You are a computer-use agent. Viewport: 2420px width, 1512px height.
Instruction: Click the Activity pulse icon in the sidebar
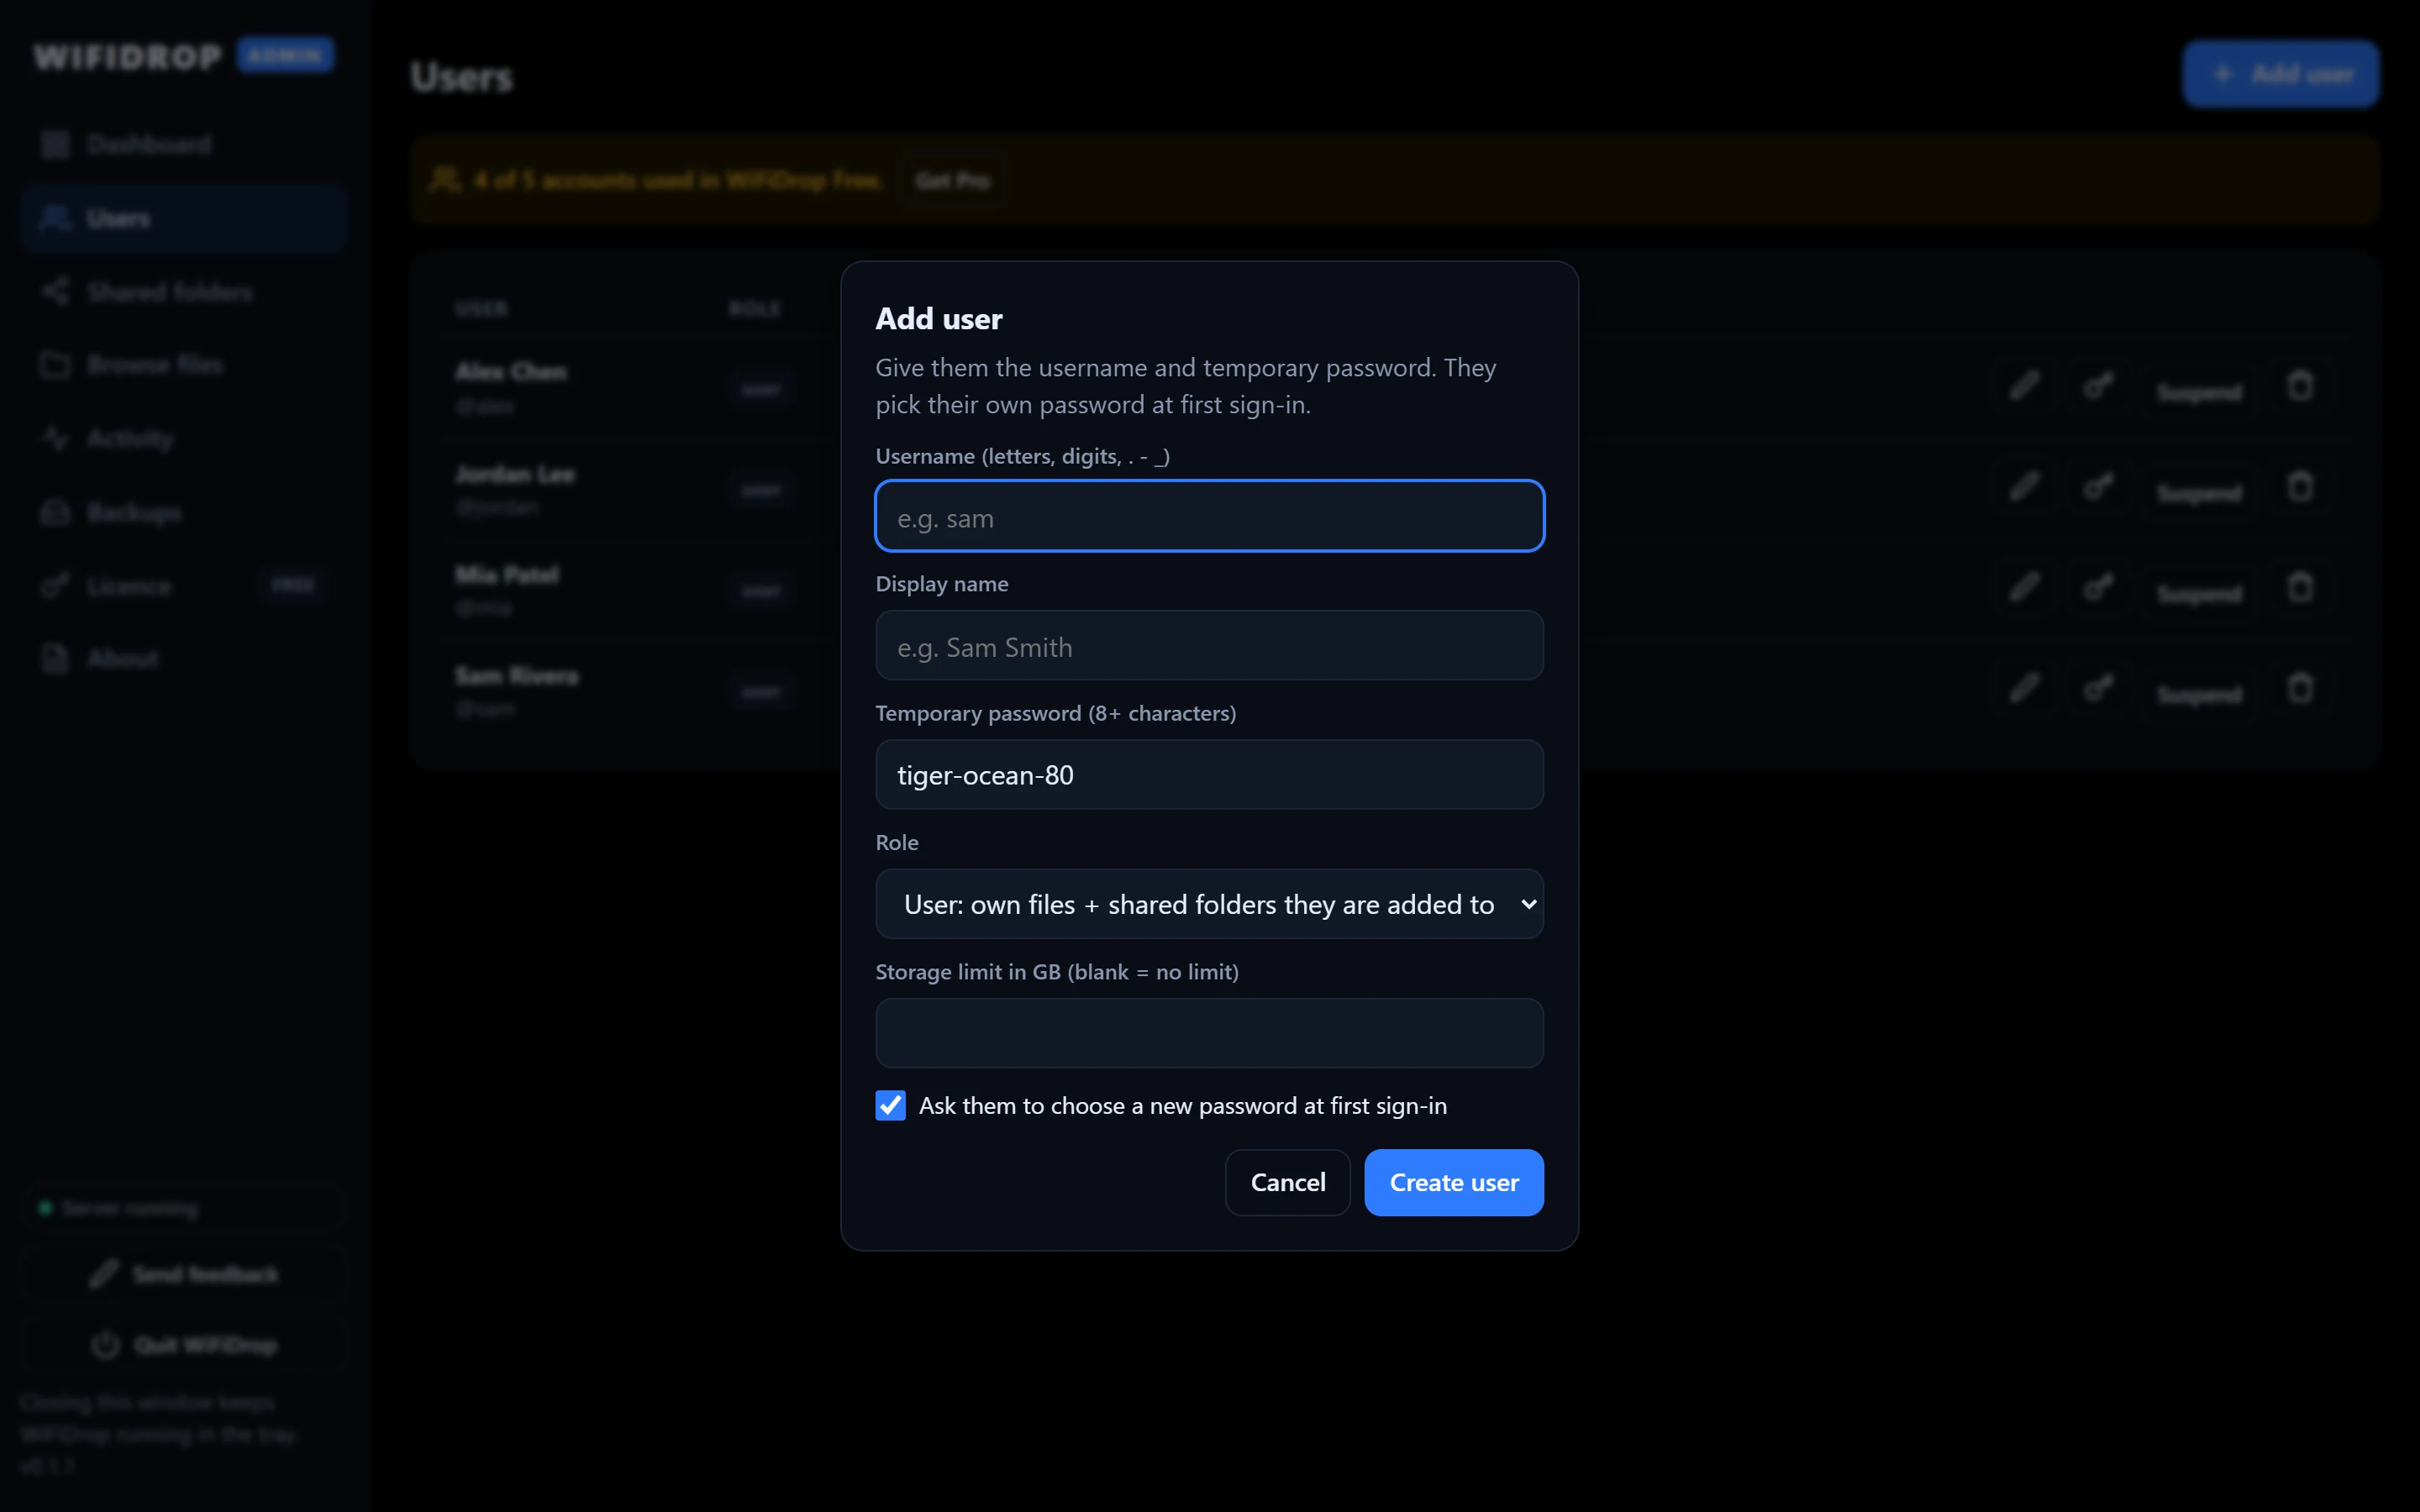(x=55, y=439)
